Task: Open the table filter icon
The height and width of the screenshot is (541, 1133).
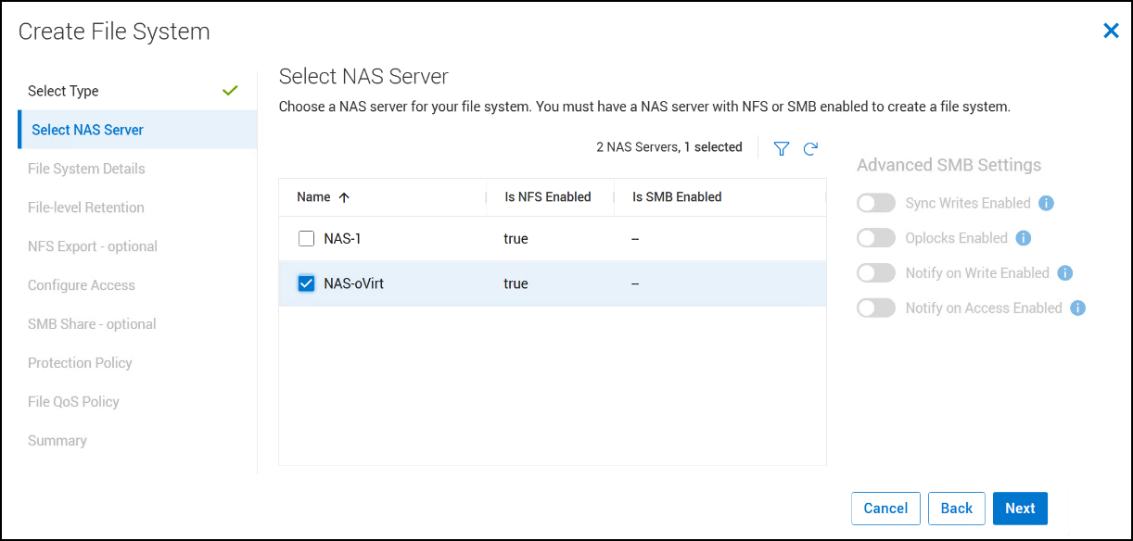Action: click(782, 148)
